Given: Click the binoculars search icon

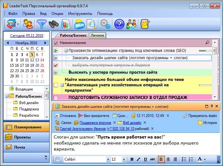Looking at the screenshot, I should pyautogui.click(x=53, y=24).
